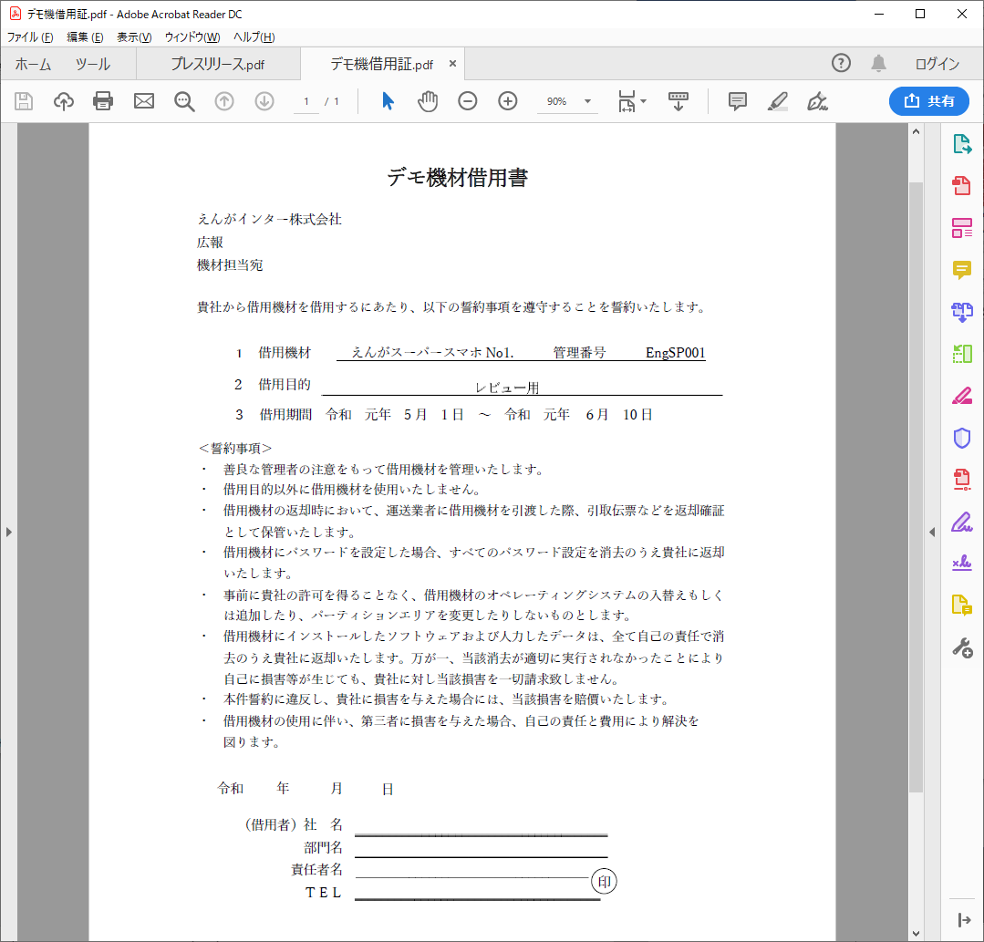The width and height of the screenshot is (984, 942).
Task: Open Protect shield tool in right pane
Action: [962, 438]
